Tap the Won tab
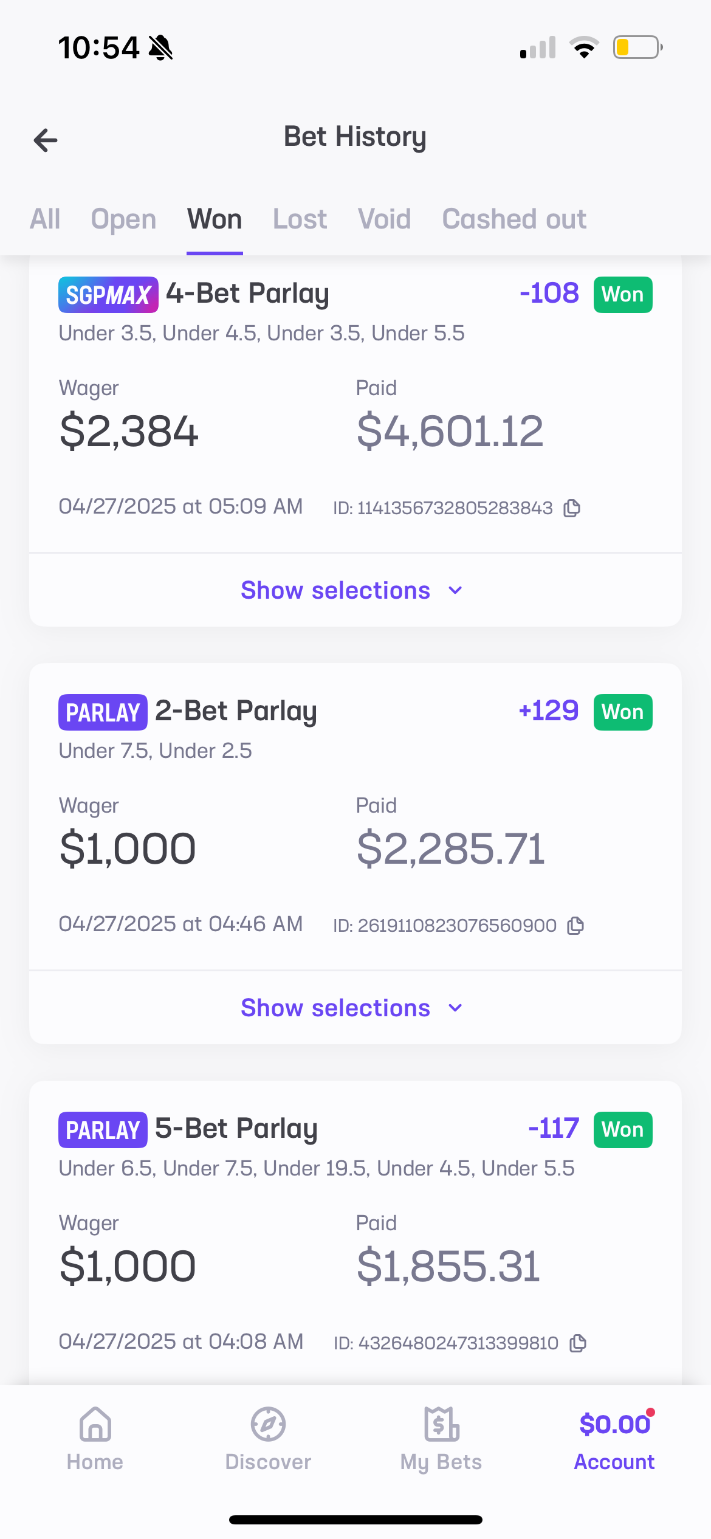711x1539 pixels. pyautogui.click(x=215, y=219)
